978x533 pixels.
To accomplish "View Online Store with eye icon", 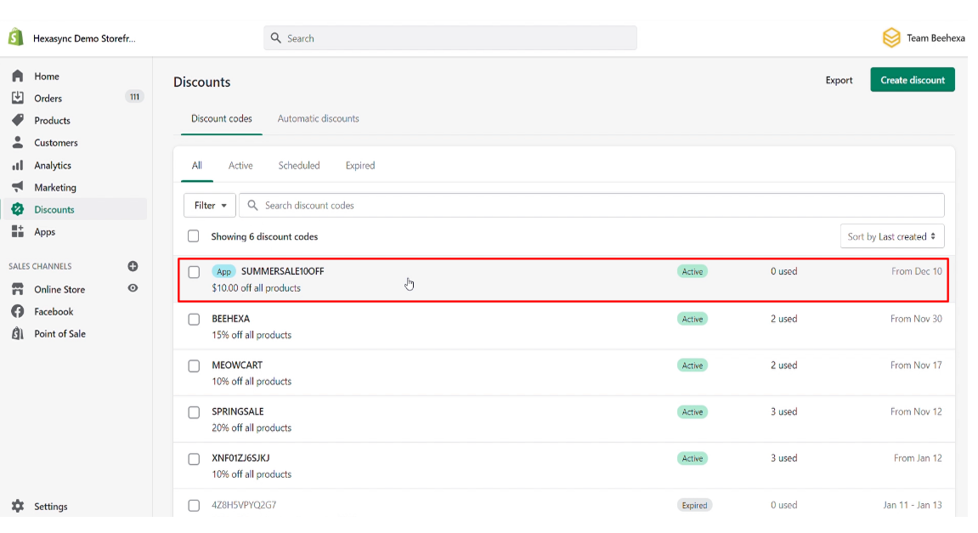I will point(133,288).
